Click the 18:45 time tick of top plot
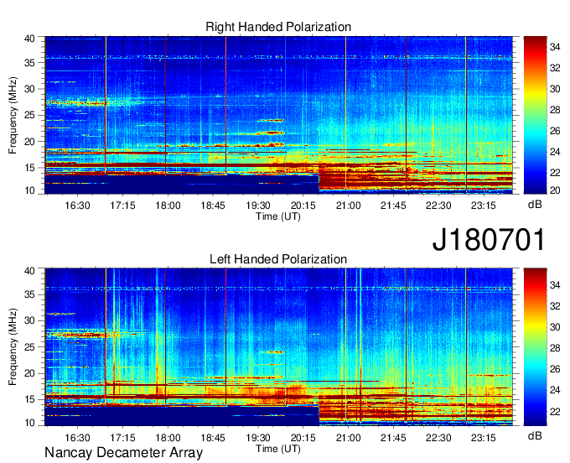This screenshot has height=463, width=570. tap(213, 205)
